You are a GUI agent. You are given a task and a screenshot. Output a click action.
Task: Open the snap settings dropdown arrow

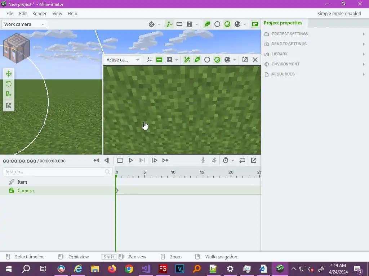pos(159,24)
